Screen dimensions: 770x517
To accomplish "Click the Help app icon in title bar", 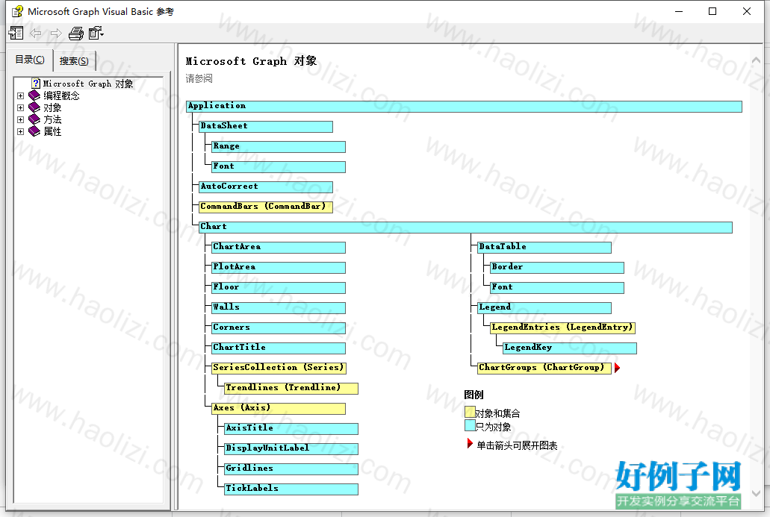I will pos(17,11).
